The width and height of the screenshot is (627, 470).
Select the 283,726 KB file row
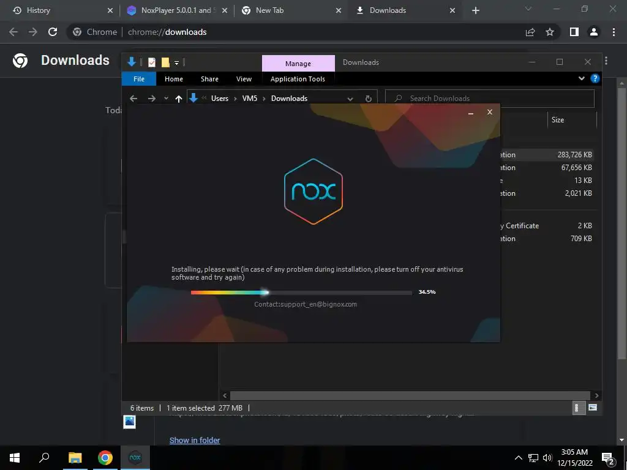[547, 155]
